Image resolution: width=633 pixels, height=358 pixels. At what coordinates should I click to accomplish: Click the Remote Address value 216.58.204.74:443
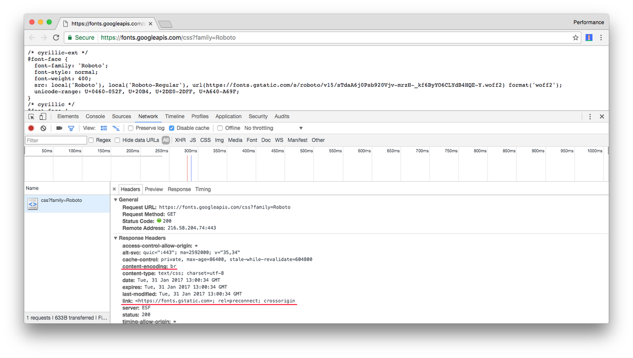point(191,228)
